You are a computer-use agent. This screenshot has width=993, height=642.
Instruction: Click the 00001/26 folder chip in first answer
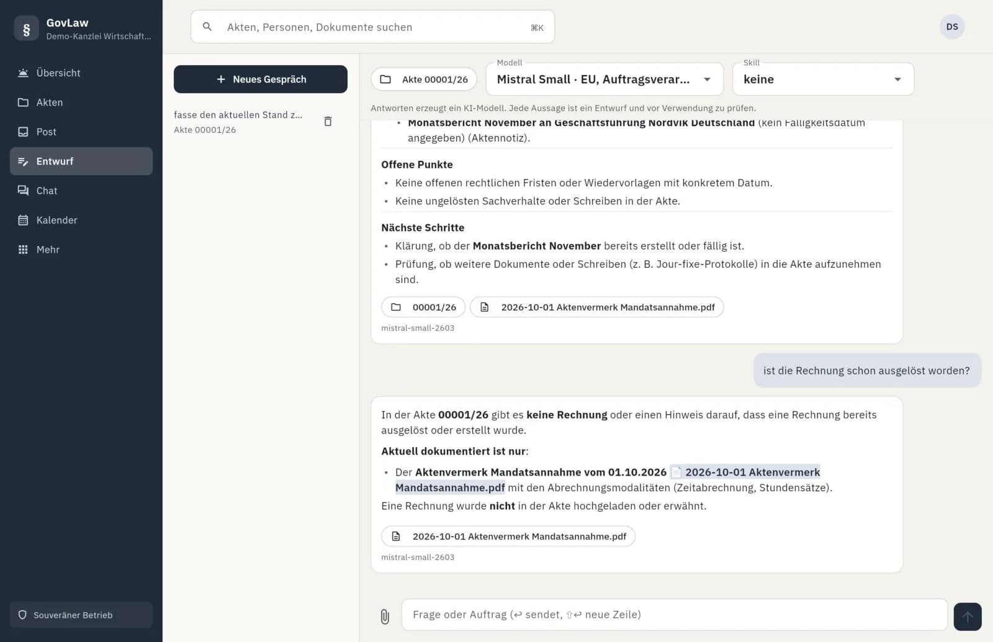(423, 307)
